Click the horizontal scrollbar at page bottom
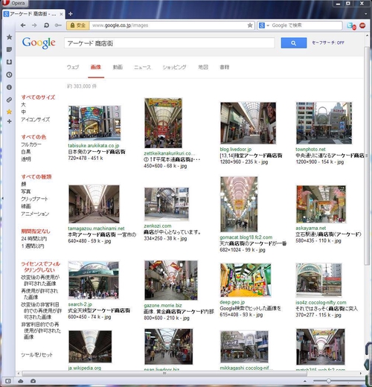Screen dimensions: 372x387 click(x=164, y=374)
